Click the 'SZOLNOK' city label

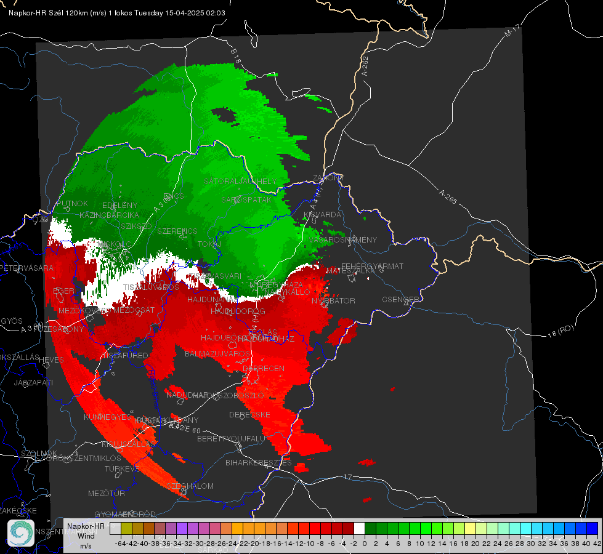(39, 454)
